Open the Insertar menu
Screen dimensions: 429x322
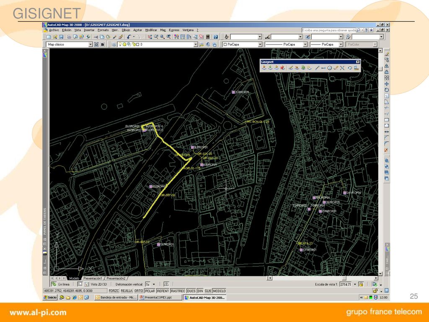(89, 30)
